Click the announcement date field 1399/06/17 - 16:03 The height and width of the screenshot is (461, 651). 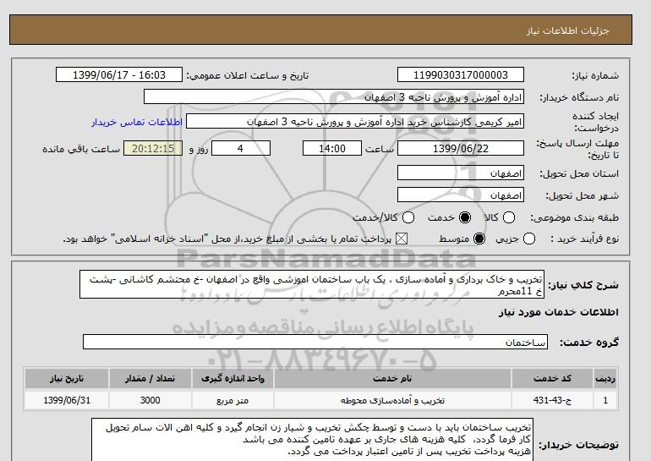[x=119, y=74]
